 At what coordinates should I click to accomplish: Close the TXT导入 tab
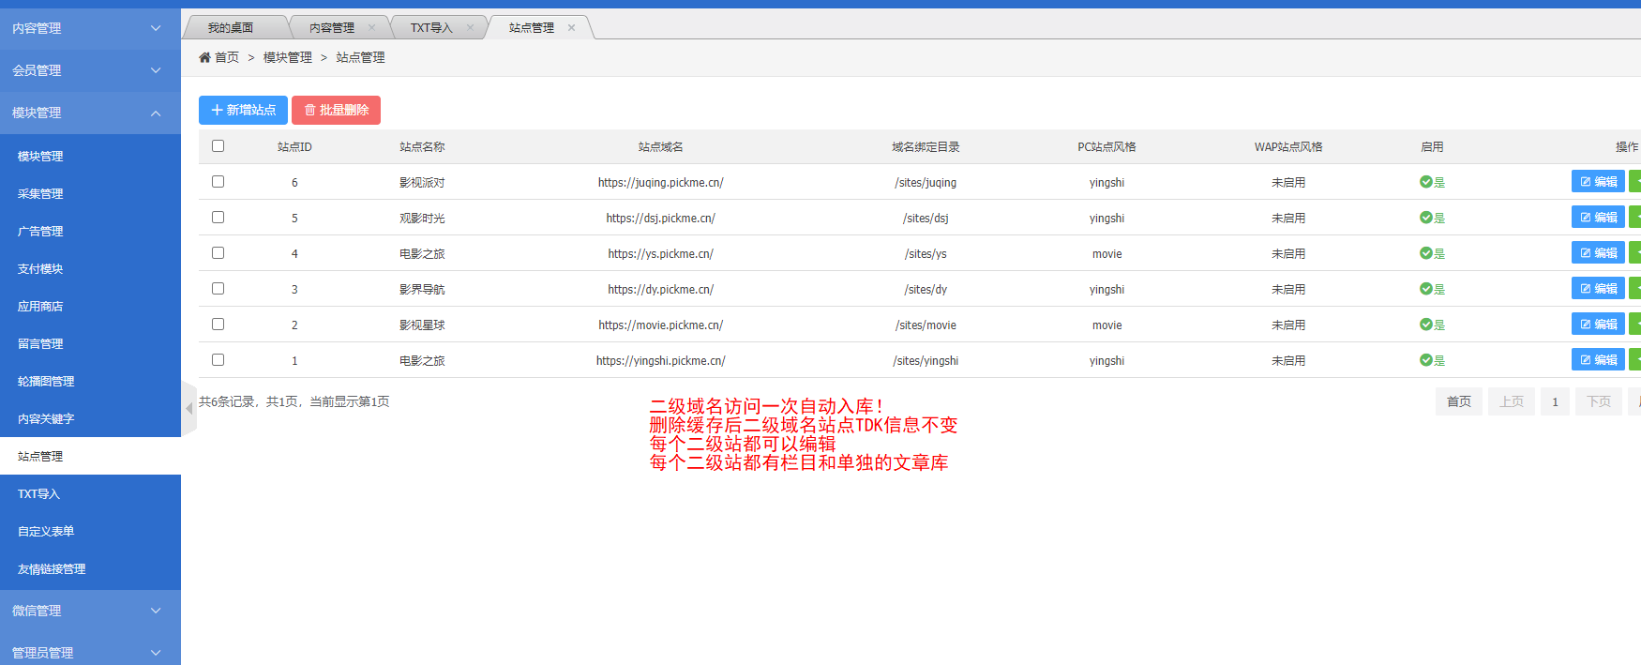pos(471,28)
